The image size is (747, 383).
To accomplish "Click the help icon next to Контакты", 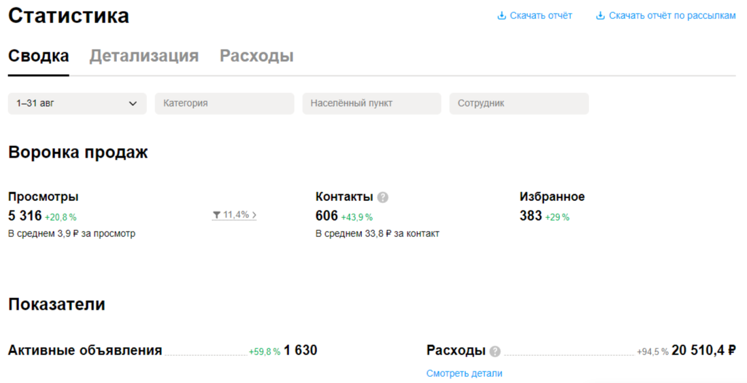I will pos(383,198).
